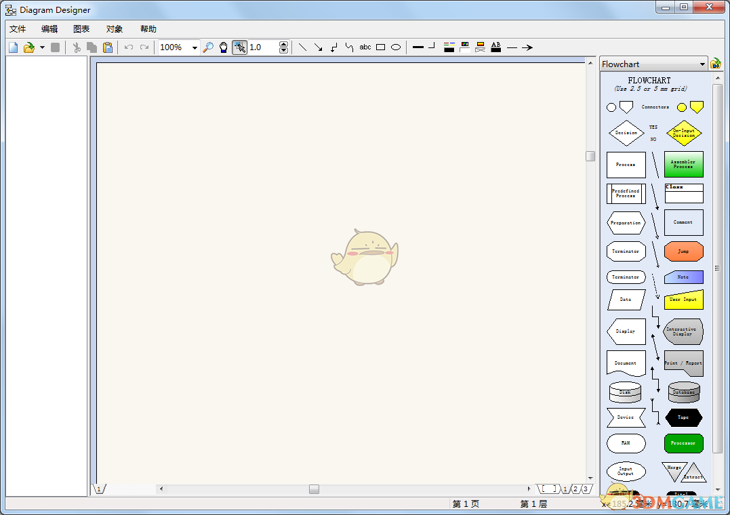Open the fill color picker icon

pyautogui.click(x=464, y=47)
